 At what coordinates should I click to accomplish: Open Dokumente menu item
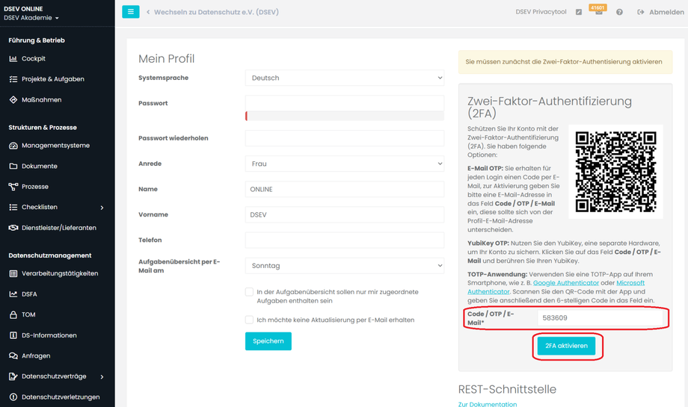click(x=40, y=166)
